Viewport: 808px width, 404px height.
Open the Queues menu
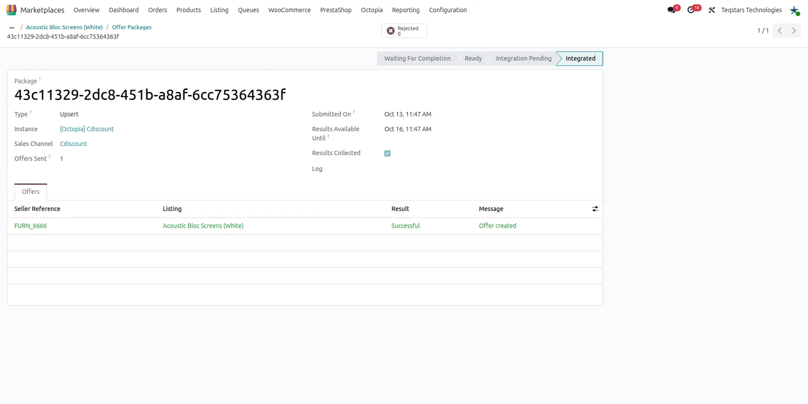coord(248,10)
